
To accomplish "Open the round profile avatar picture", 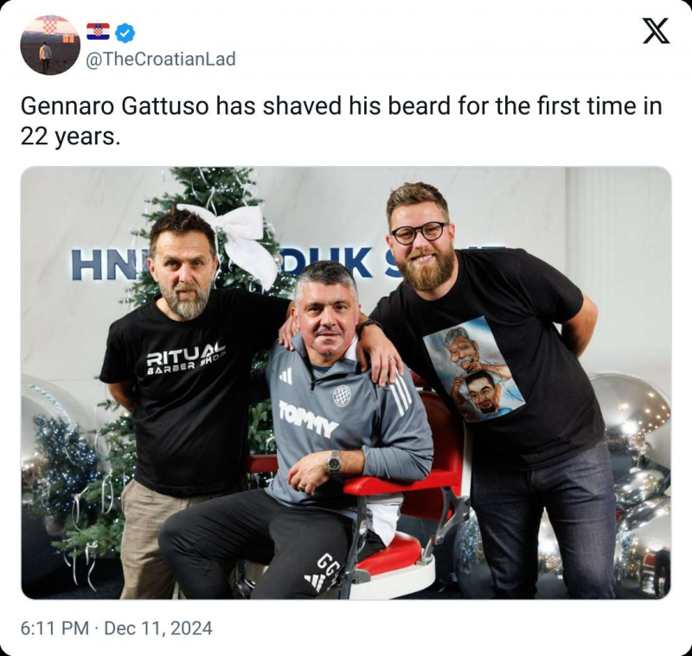I will pos(50,45).
